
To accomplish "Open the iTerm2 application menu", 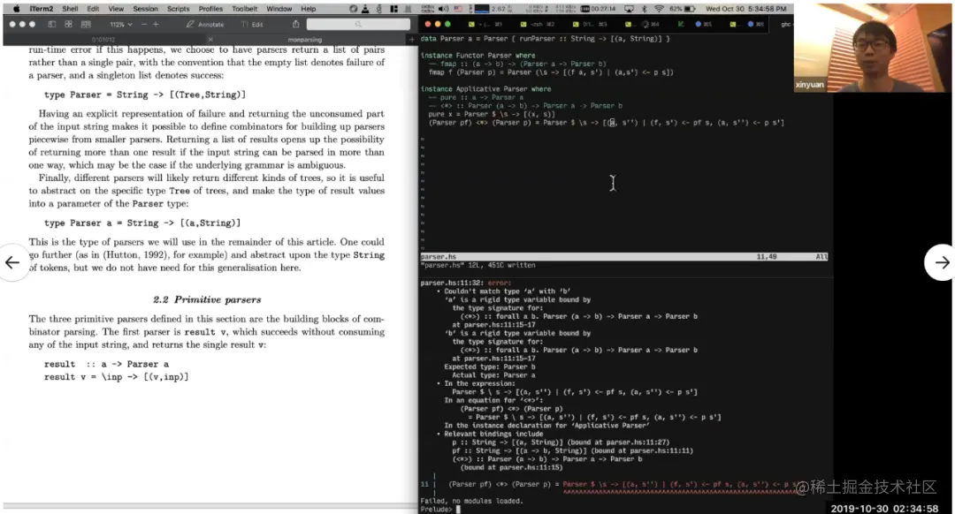I will [42, 9].
